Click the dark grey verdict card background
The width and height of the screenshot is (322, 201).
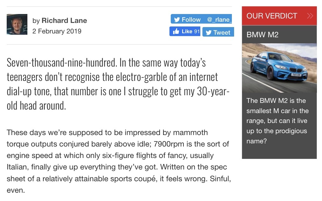[x=279, y=152]
